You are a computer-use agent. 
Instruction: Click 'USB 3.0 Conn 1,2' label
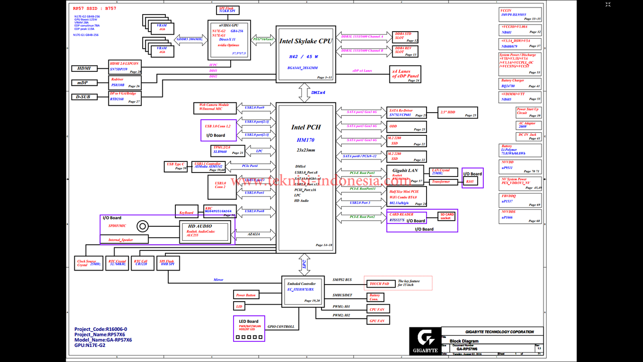[x=219, y=126]
